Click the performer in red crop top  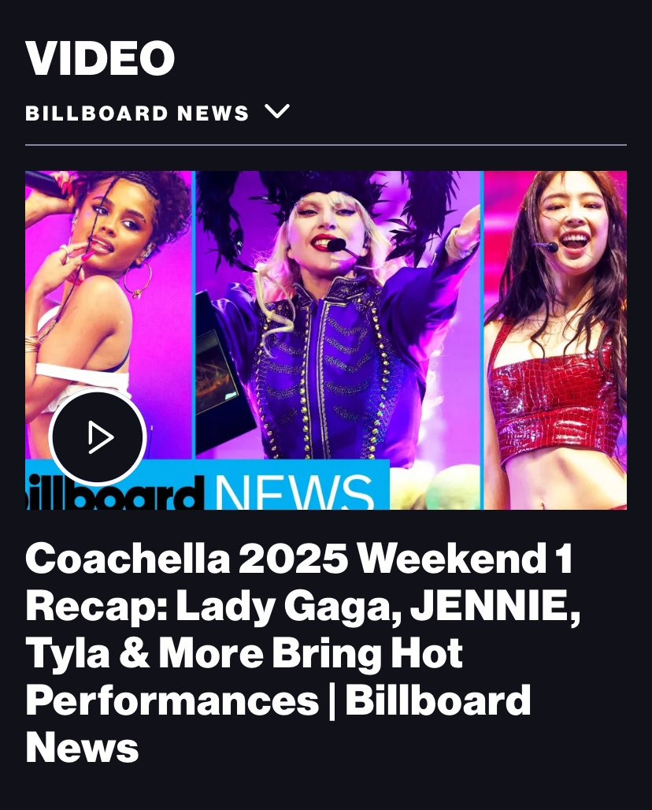point(555,340)
